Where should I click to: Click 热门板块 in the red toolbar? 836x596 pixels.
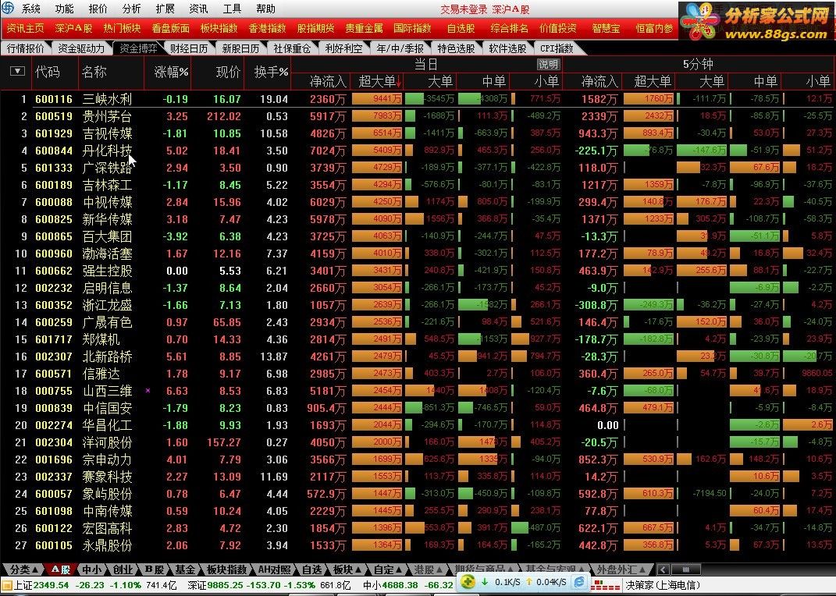(122, 28)
